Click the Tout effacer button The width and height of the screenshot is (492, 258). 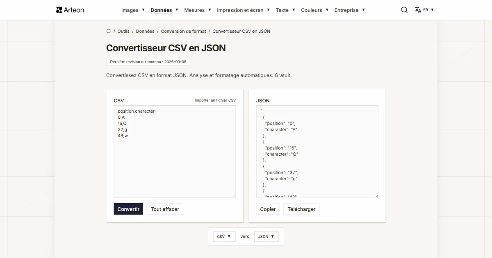[165, 209]
